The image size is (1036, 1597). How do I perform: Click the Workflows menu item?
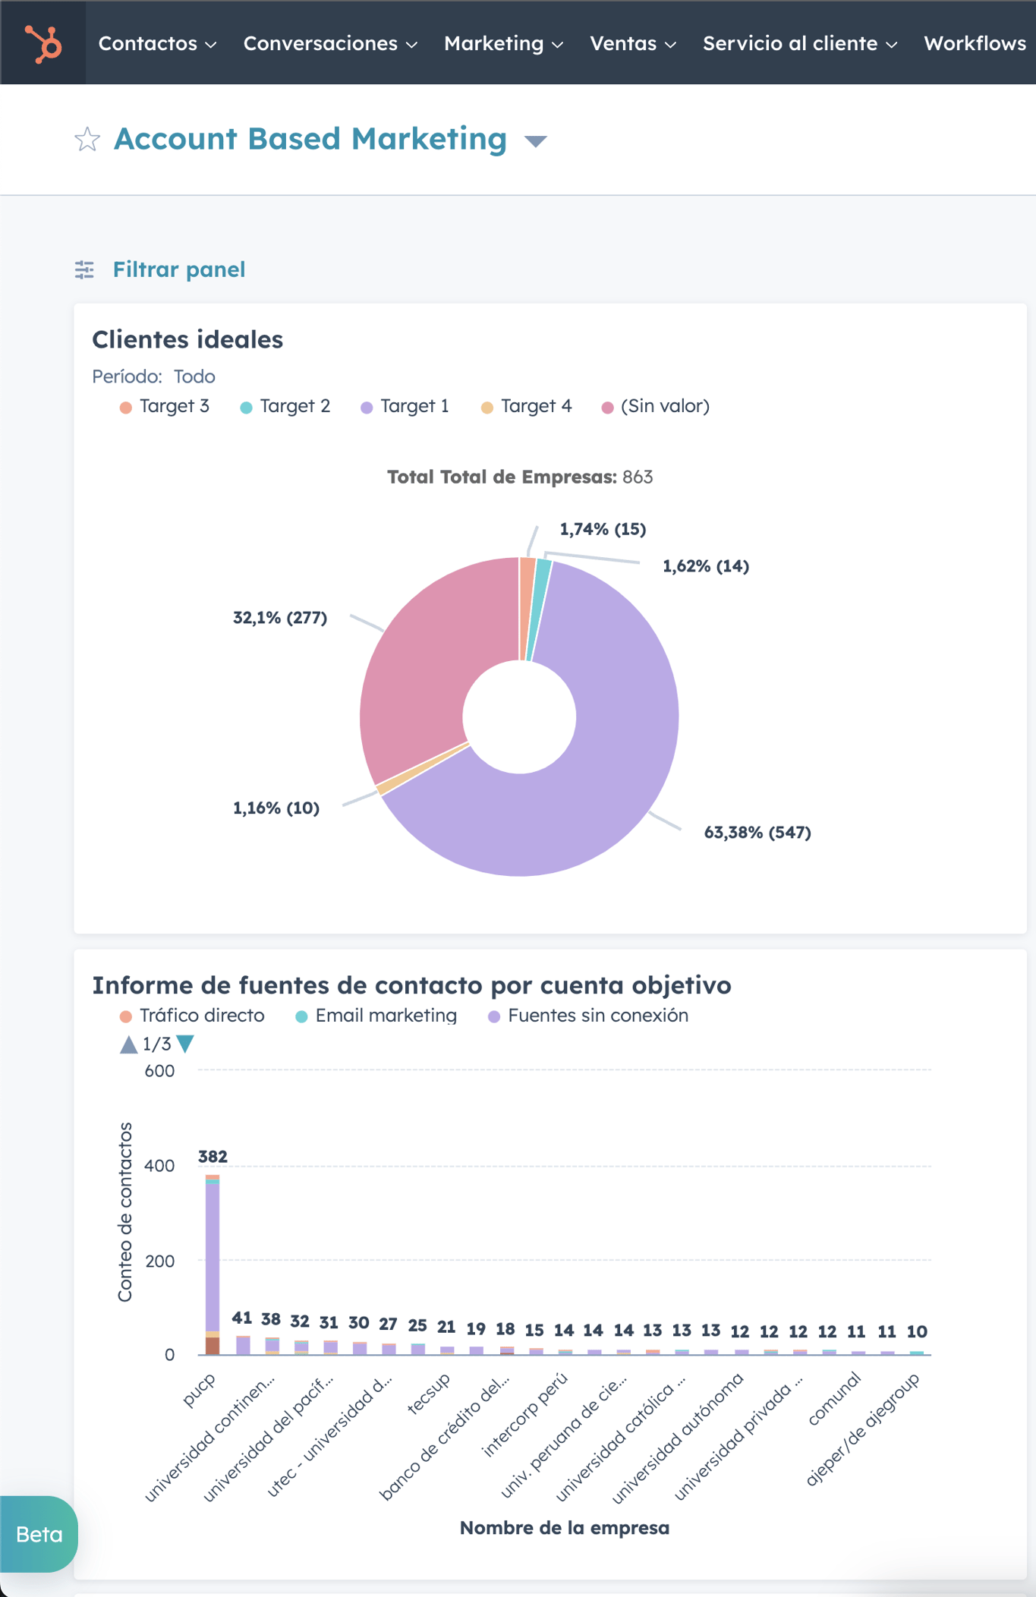point(975,43)
